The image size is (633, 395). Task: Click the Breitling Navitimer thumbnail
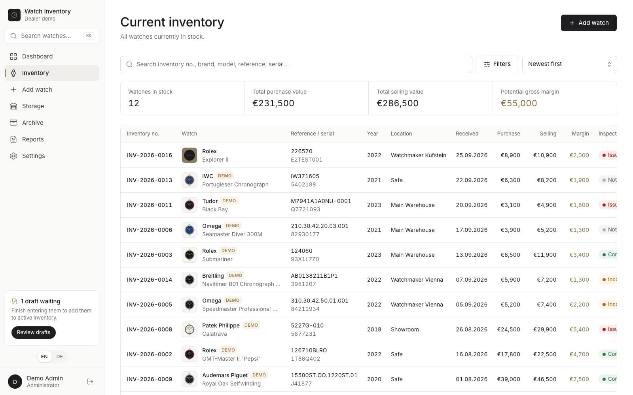tap(190, 280)
